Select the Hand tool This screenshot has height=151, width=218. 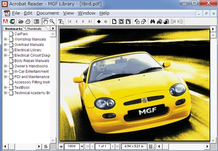point(45,22)
